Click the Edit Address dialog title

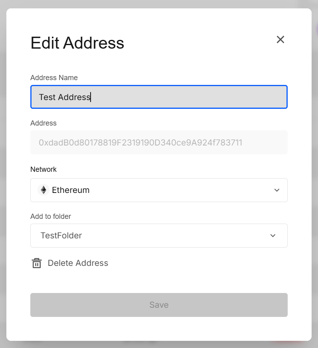(x=77, y=43)
